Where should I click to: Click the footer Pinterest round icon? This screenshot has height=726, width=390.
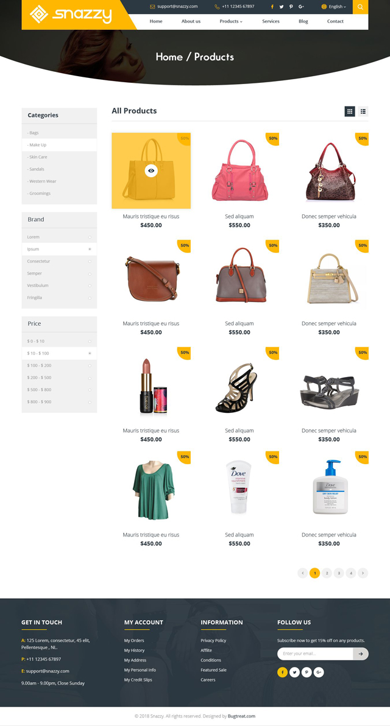(307, 672)
